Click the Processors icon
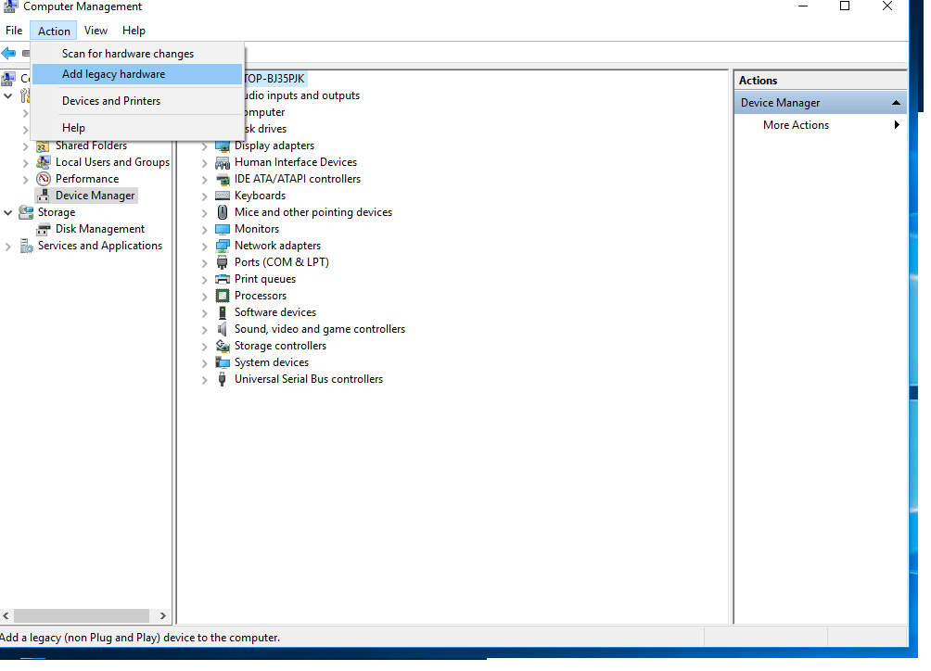This screenshot has height=671, width=931. click(x=223, y=296)
